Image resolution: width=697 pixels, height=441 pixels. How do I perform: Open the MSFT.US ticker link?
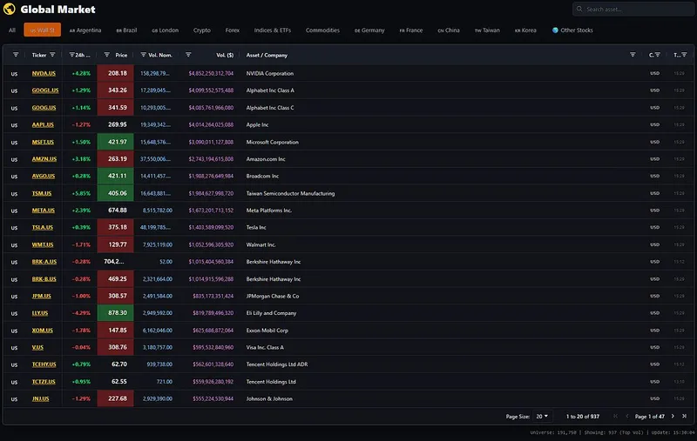click(x=43, y=142)
